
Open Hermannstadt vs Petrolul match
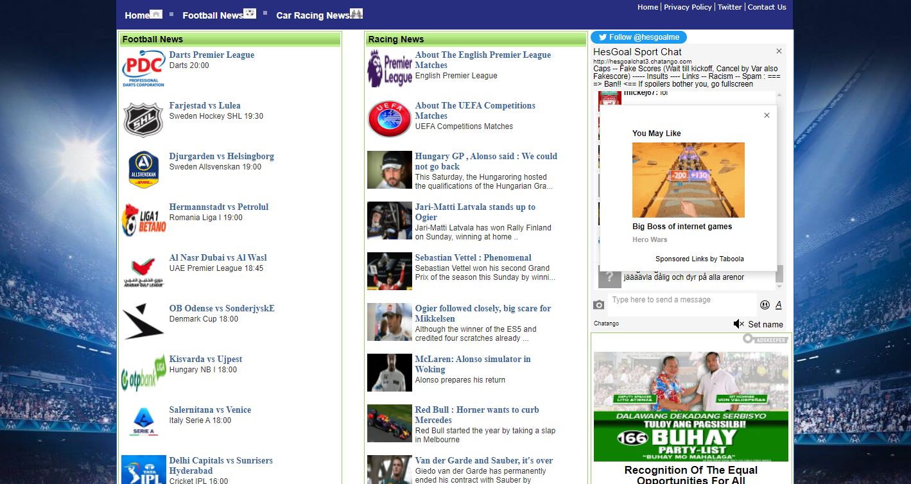point(219,207)
